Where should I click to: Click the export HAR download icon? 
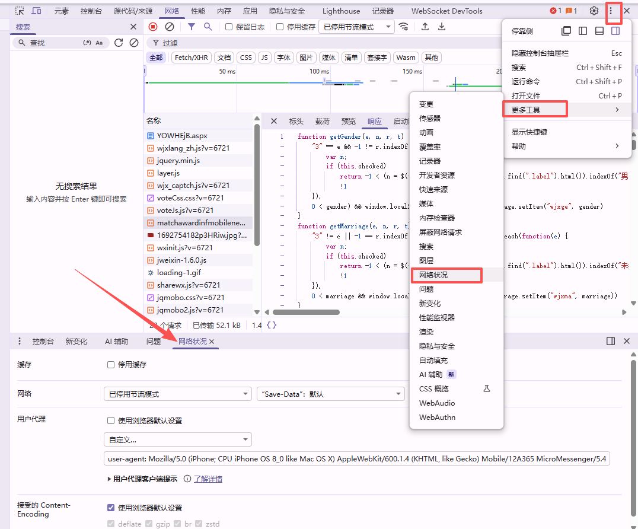(x=442, y=27)
